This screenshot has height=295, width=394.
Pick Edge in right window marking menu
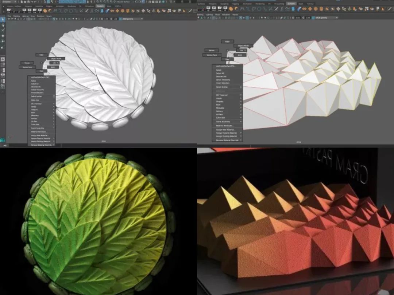[227, 42]
